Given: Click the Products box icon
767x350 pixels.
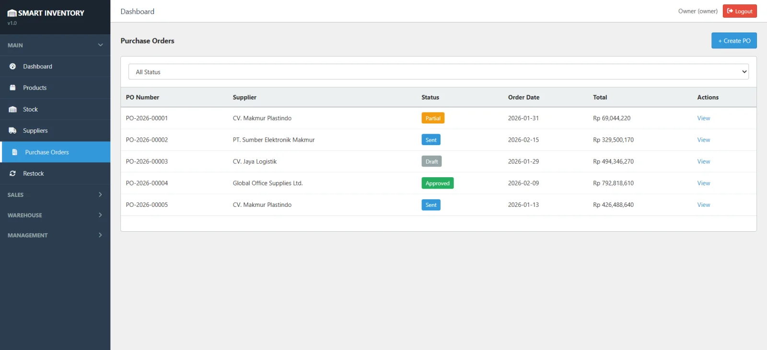Looking at the screenshot, I should (x=13, y=88).
